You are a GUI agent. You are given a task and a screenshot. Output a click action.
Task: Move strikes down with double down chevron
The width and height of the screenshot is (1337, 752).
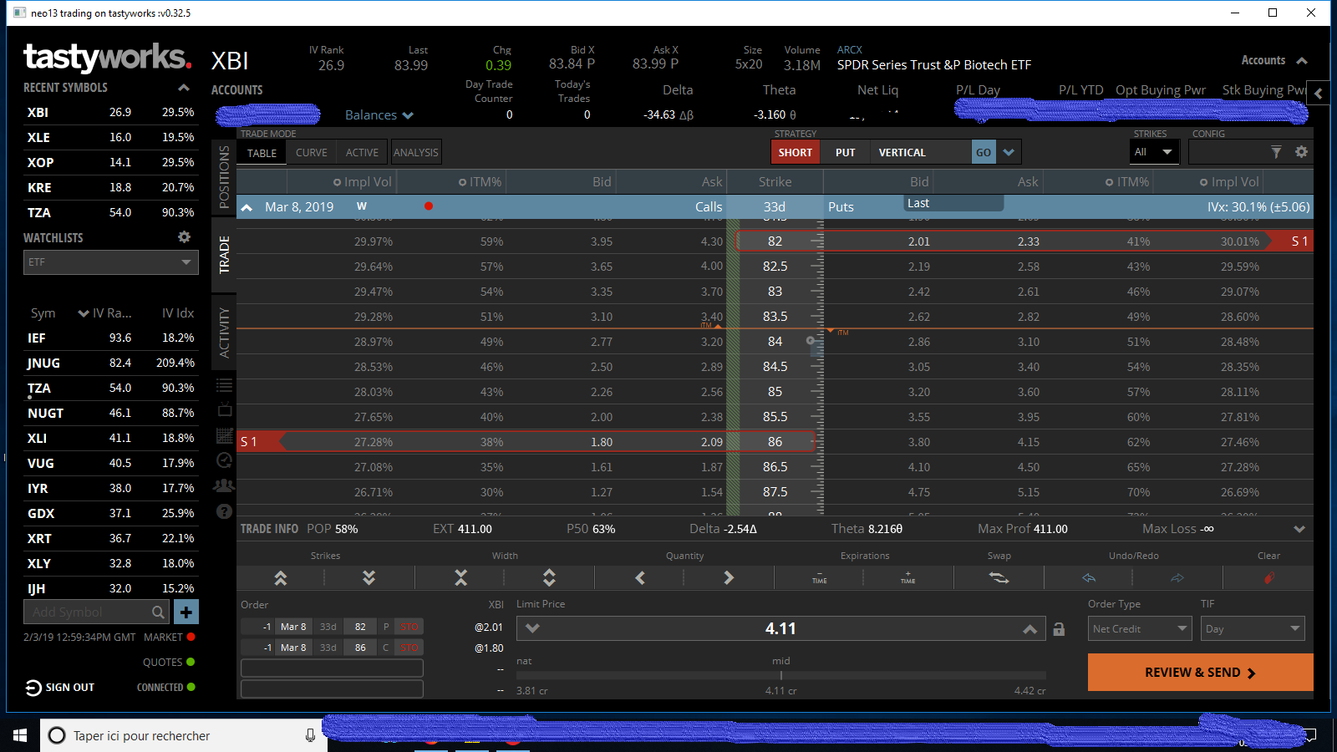click(x=369, y=577)
